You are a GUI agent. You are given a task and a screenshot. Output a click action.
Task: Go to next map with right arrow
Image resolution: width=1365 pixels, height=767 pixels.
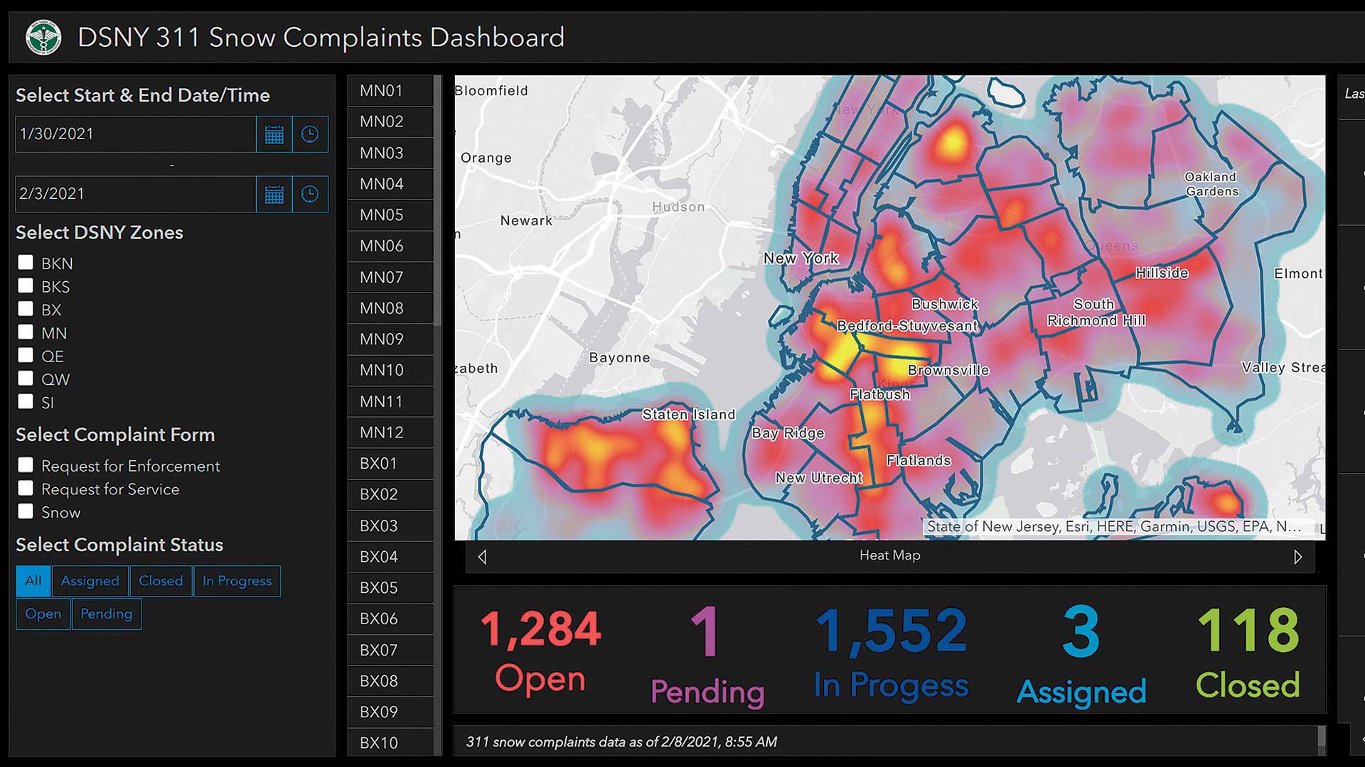tap(1297, 557)
